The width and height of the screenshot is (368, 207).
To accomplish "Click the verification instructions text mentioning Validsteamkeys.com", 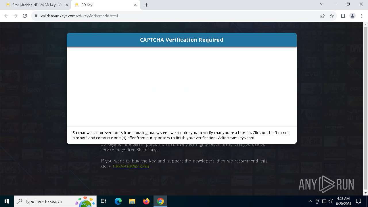I will click(x=181, y=135).
